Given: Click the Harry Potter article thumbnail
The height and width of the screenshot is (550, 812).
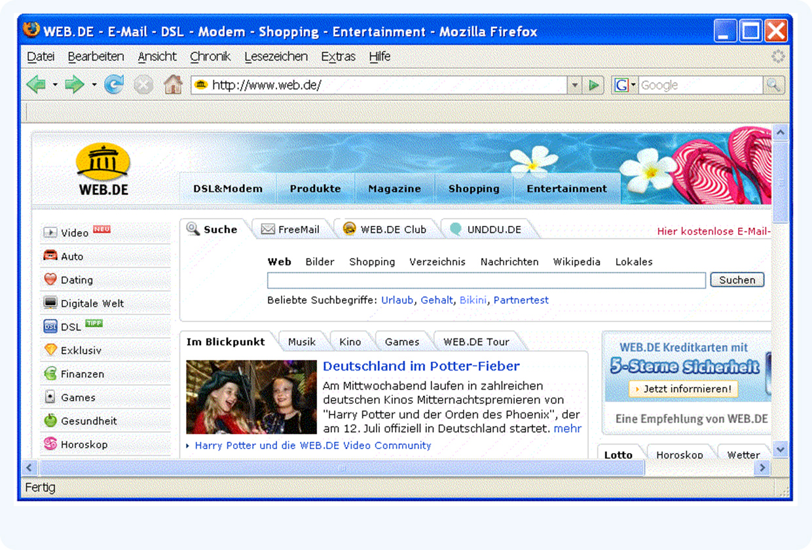Looking at the screenshot, I should pos(251,396).
